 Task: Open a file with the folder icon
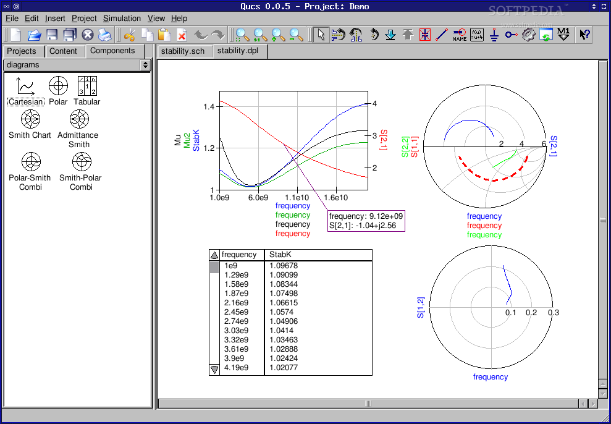click(35, 35)
